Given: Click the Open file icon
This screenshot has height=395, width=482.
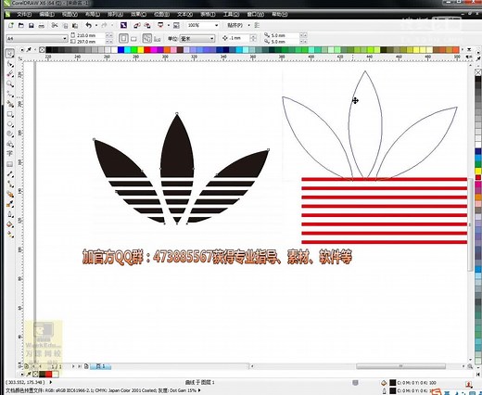Looking at the screenshot, I should pyautogui.click(x=21, y=25).
